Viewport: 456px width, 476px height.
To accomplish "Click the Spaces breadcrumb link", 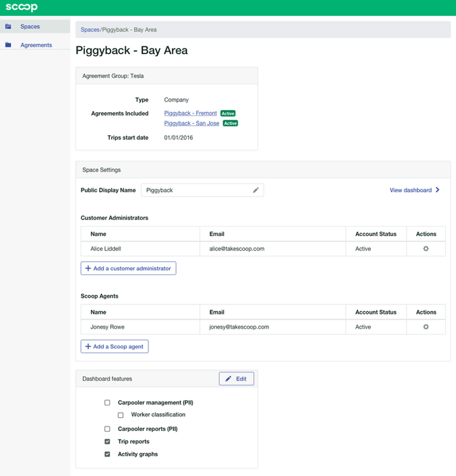I will click(90, 30).
